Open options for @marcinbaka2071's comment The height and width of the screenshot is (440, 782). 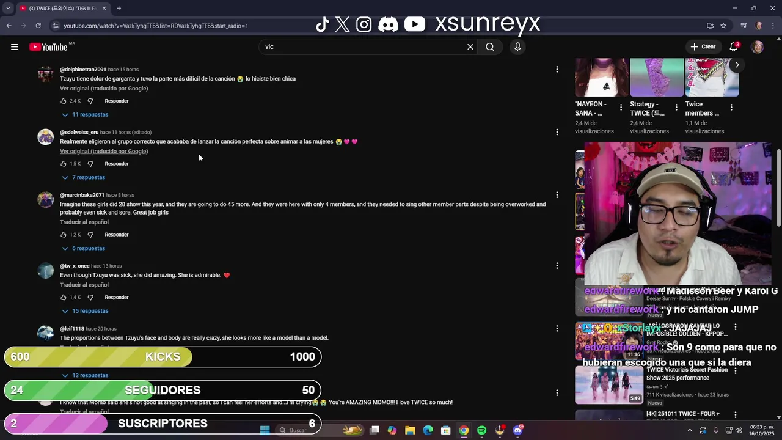pyautogui.click(x=557, y=195)
